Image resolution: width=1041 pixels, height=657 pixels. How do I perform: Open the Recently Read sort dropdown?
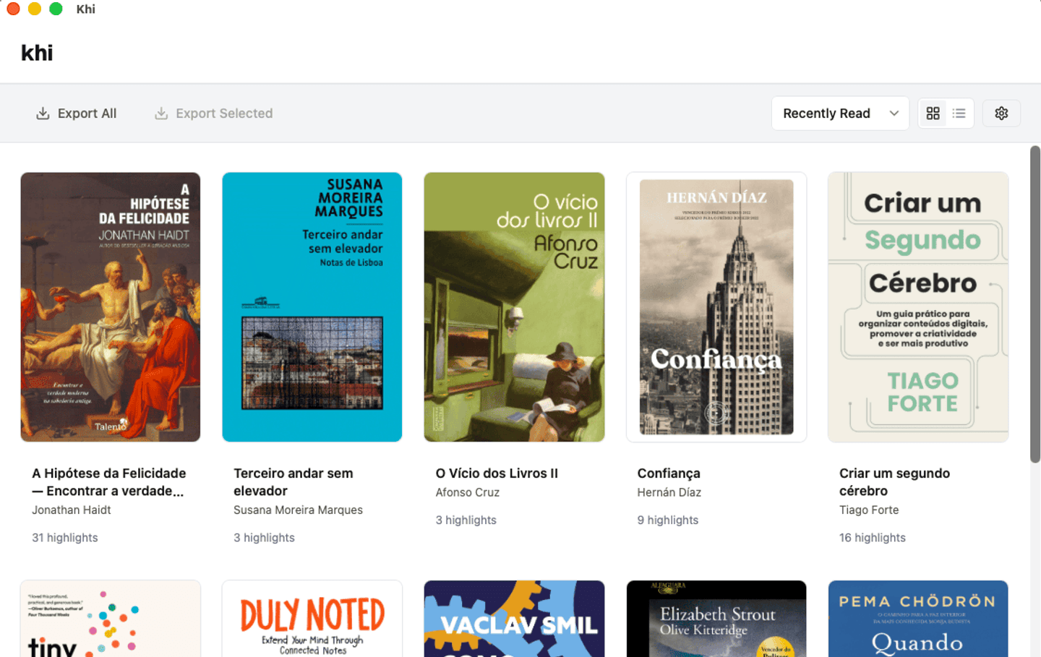840,113
